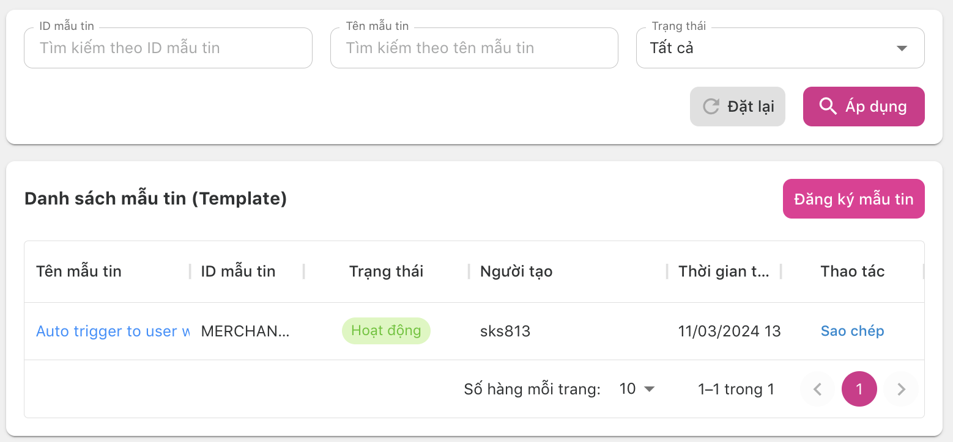Open the Auto trigger to user template link
Screen dimensions: 953x442
pyautogui.click(x=113, y=331)
